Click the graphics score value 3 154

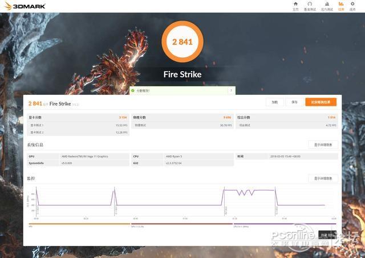pos(123,118)
